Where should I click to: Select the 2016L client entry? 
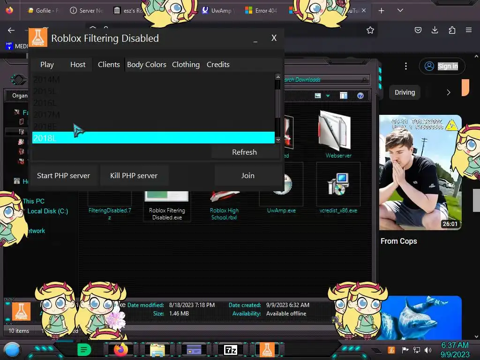(153, 103)
